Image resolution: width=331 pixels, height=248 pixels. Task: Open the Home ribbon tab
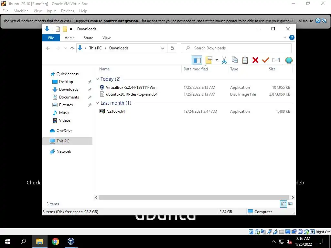(x=69, y=38)
